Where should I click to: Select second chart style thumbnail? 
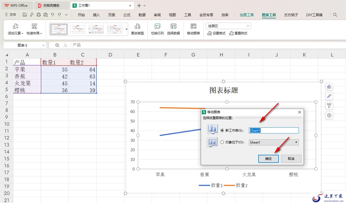(78, 29)
